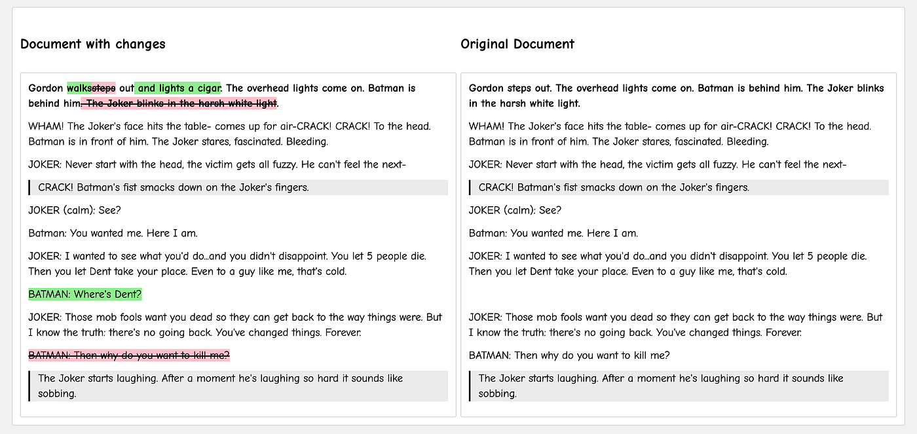This screenshot has height=434, width=917.
Task: Click 'JOKER: I wanted to see' paragraph in original document
Action: coord(677,264)
